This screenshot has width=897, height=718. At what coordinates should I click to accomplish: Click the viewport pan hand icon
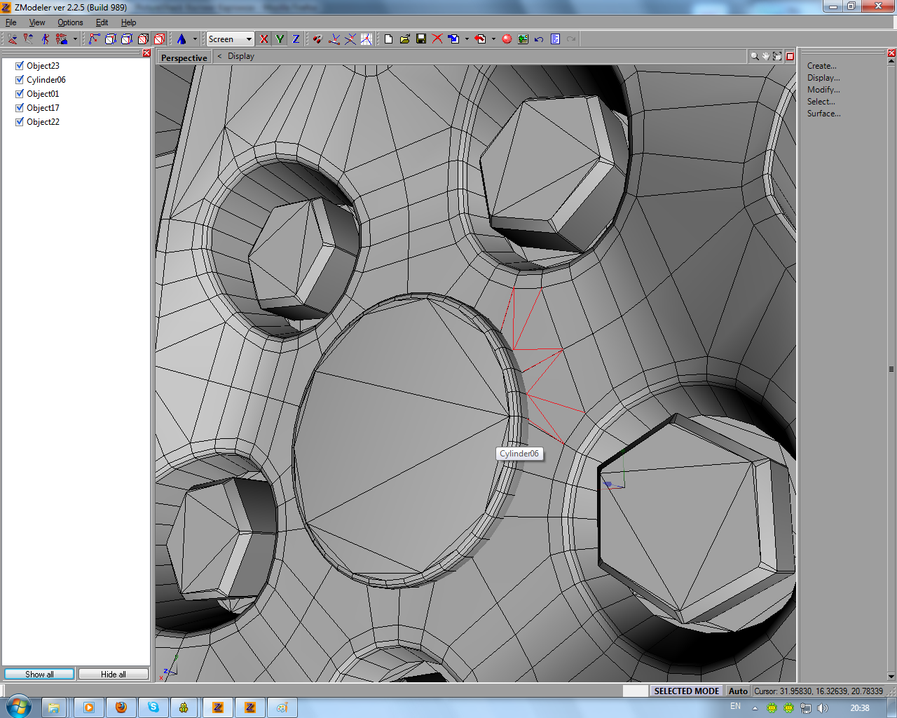(x=766, y=56)
